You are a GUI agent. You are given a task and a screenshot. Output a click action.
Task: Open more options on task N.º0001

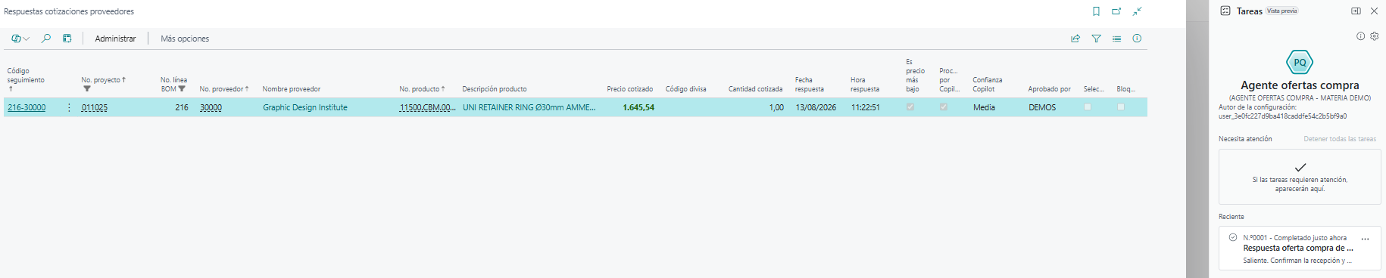pos(1366,239)
